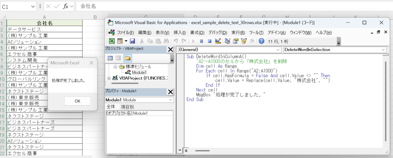Select Module1 in the project tree
The height and width of the screenshot is (158, 393).
[140, 72]
